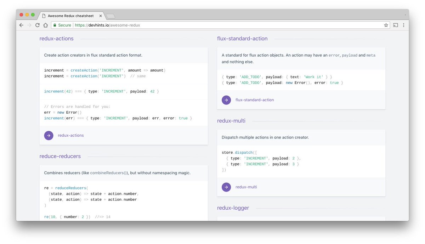Click the purple arrow icon beside redux-multi

click(x=226, y=187)
